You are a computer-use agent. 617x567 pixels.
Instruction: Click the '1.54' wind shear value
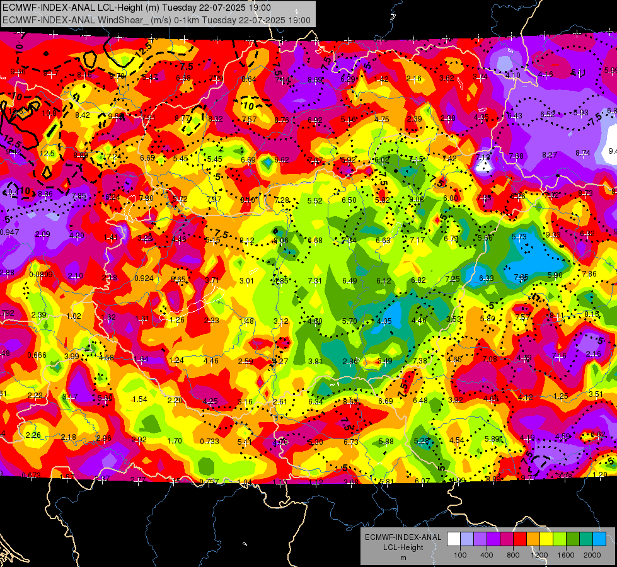[140, 399]
